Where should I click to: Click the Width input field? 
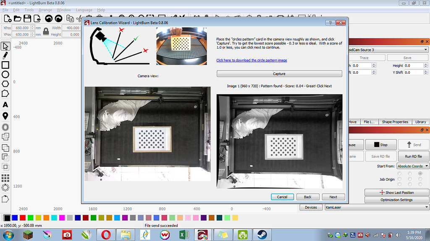coord(71,28)
